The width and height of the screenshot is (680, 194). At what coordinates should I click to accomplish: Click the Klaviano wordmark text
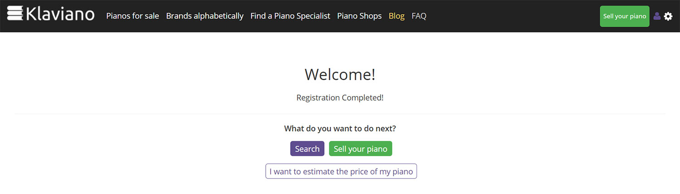coord(60,14)
